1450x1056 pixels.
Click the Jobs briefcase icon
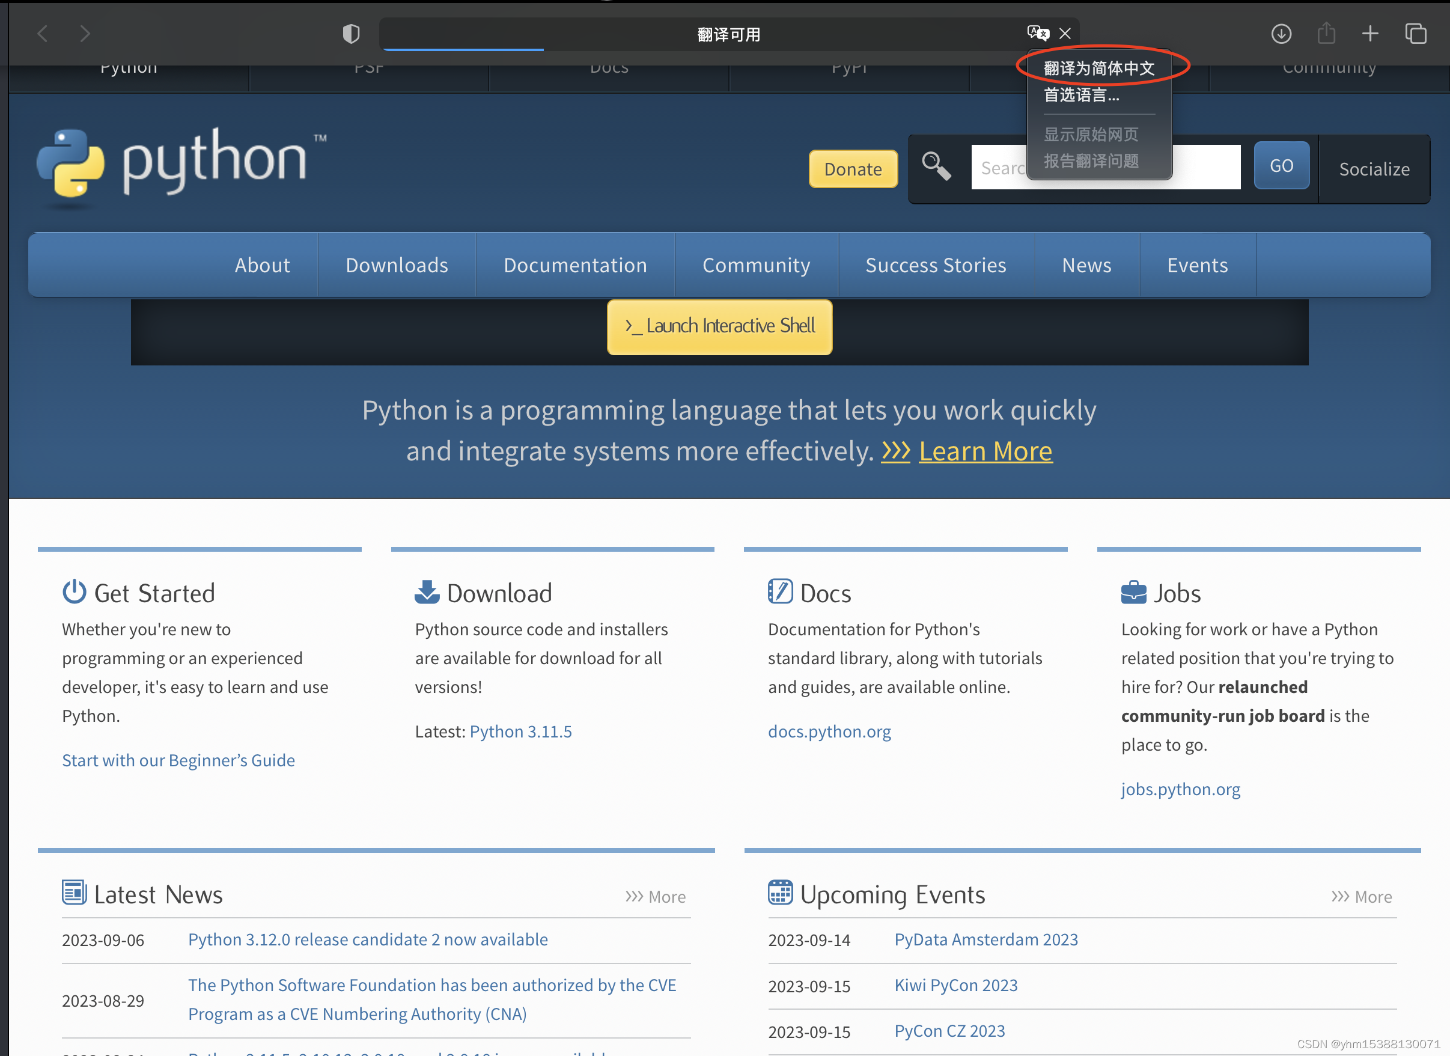click(x=1133, y=592)
